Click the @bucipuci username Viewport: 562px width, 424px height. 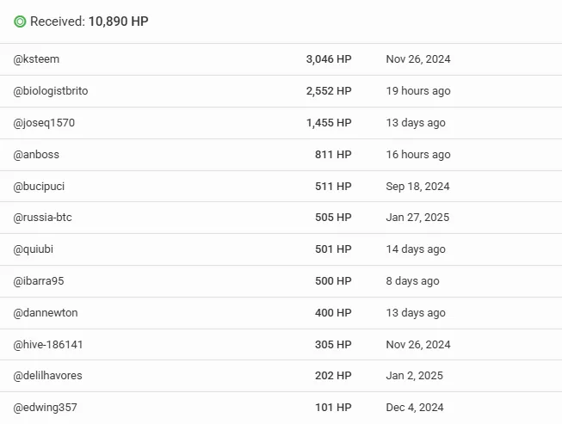[39, 187]
